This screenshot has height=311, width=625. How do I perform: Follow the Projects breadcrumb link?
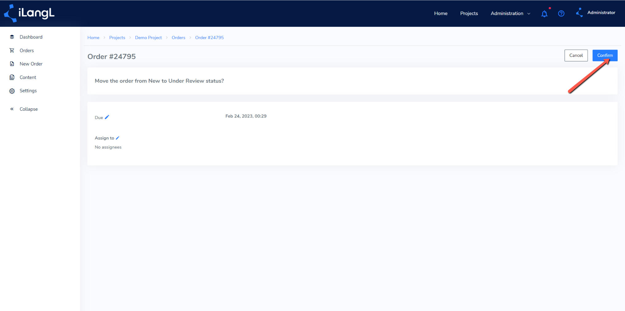click(117, 38)
